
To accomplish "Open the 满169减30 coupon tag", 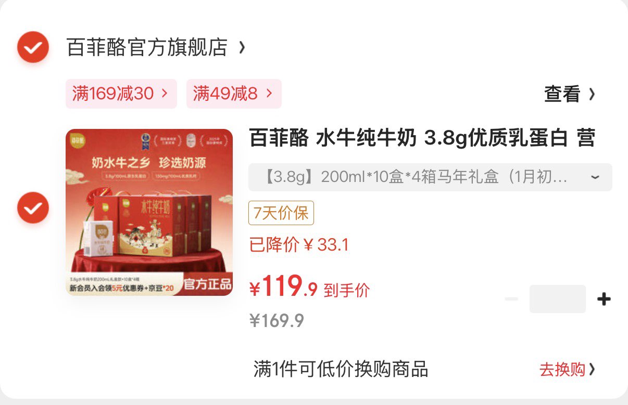I will [121, 94].
